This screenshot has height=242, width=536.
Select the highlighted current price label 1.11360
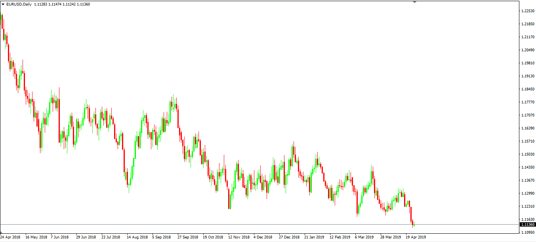(x=528, y=225)
